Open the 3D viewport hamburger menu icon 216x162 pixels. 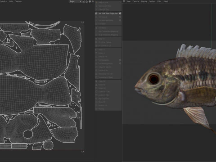tap(124, 1)
